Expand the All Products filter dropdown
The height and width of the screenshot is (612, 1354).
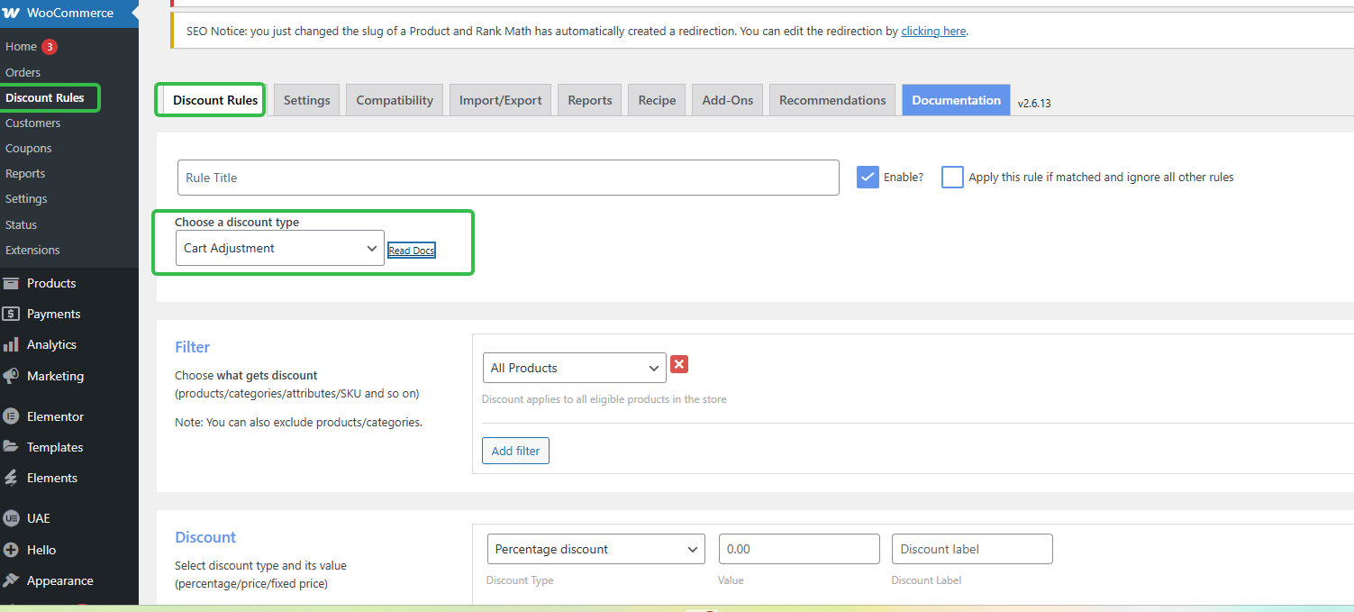tap(574, 368)
